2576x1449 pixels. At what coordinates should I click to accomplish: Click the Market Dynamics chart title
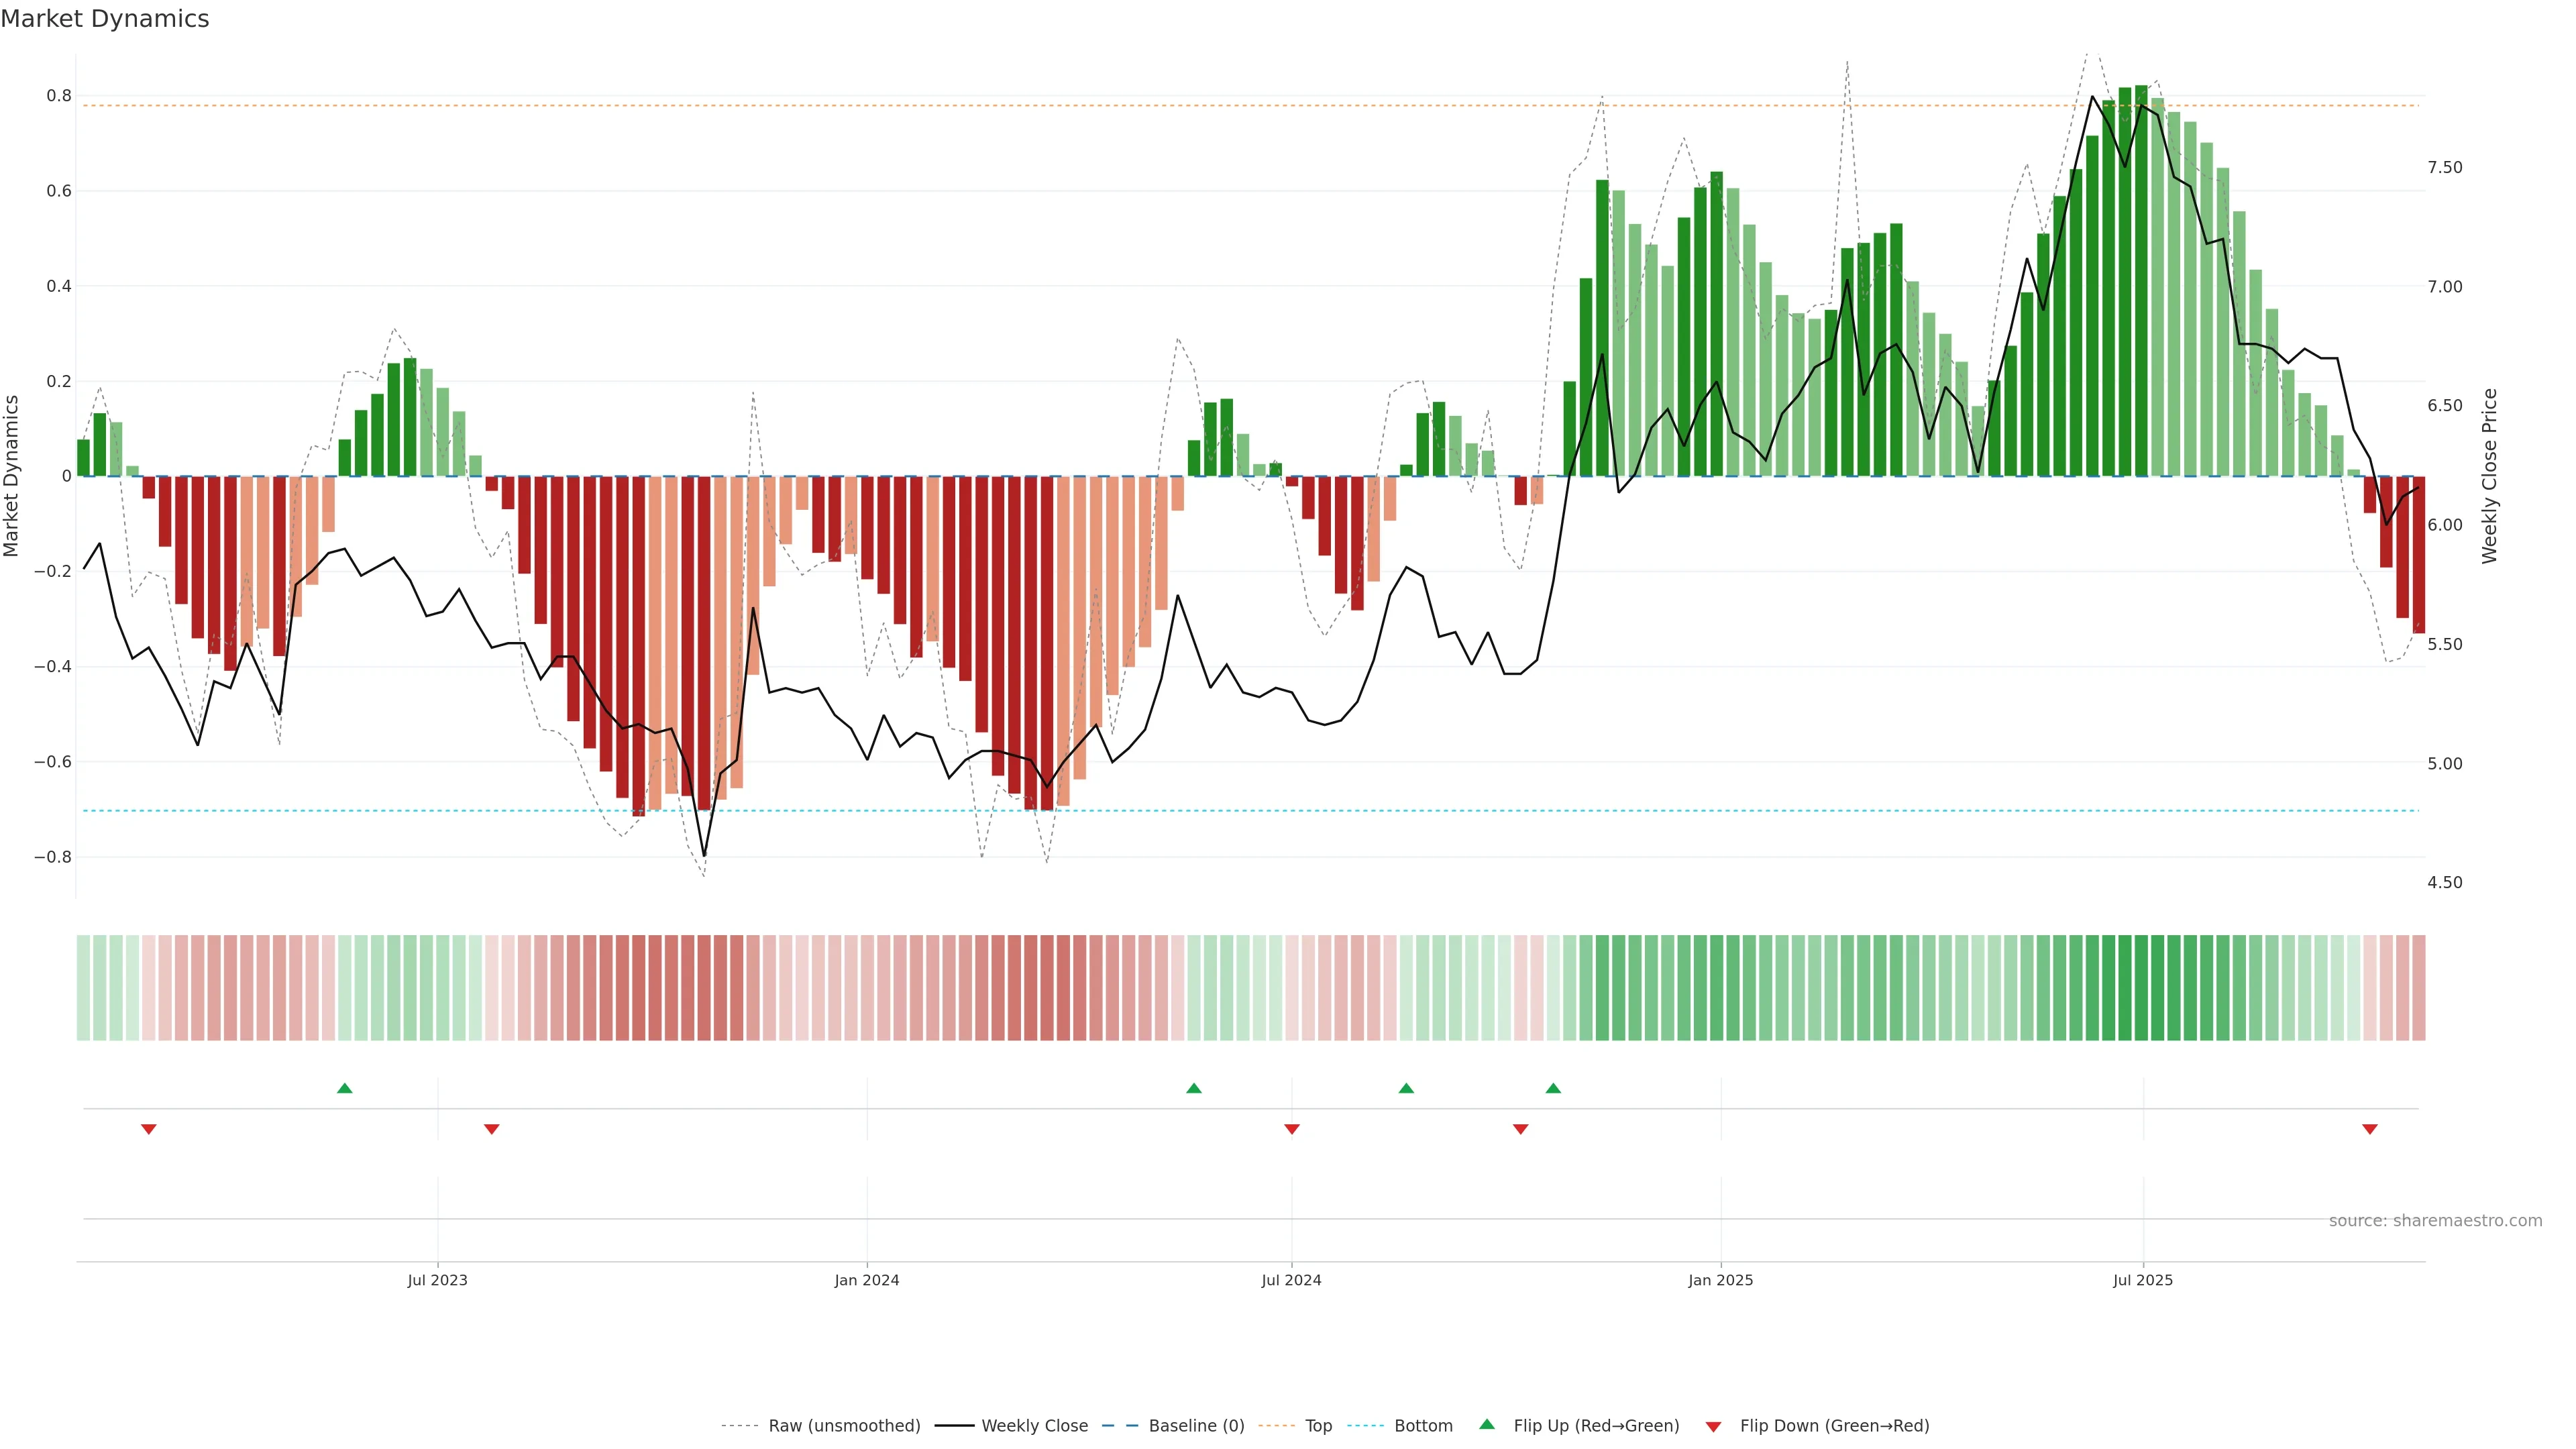(x=105, y=19)
